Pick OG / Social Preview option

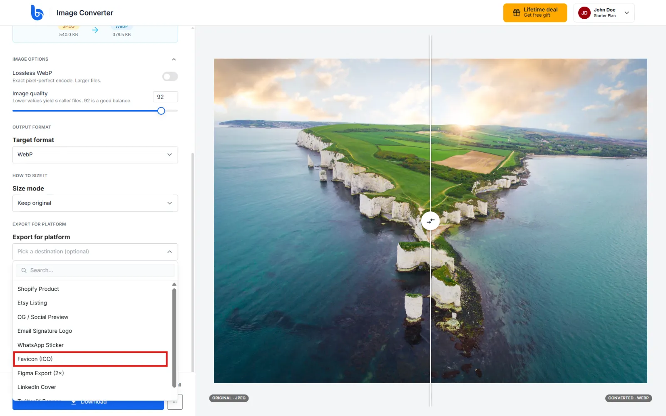92,317
